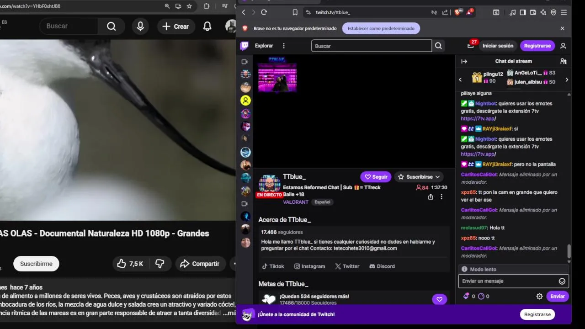
Task: Open Brave sidebar panel icon
Action: pyautogui.click(x=522, y=12)
